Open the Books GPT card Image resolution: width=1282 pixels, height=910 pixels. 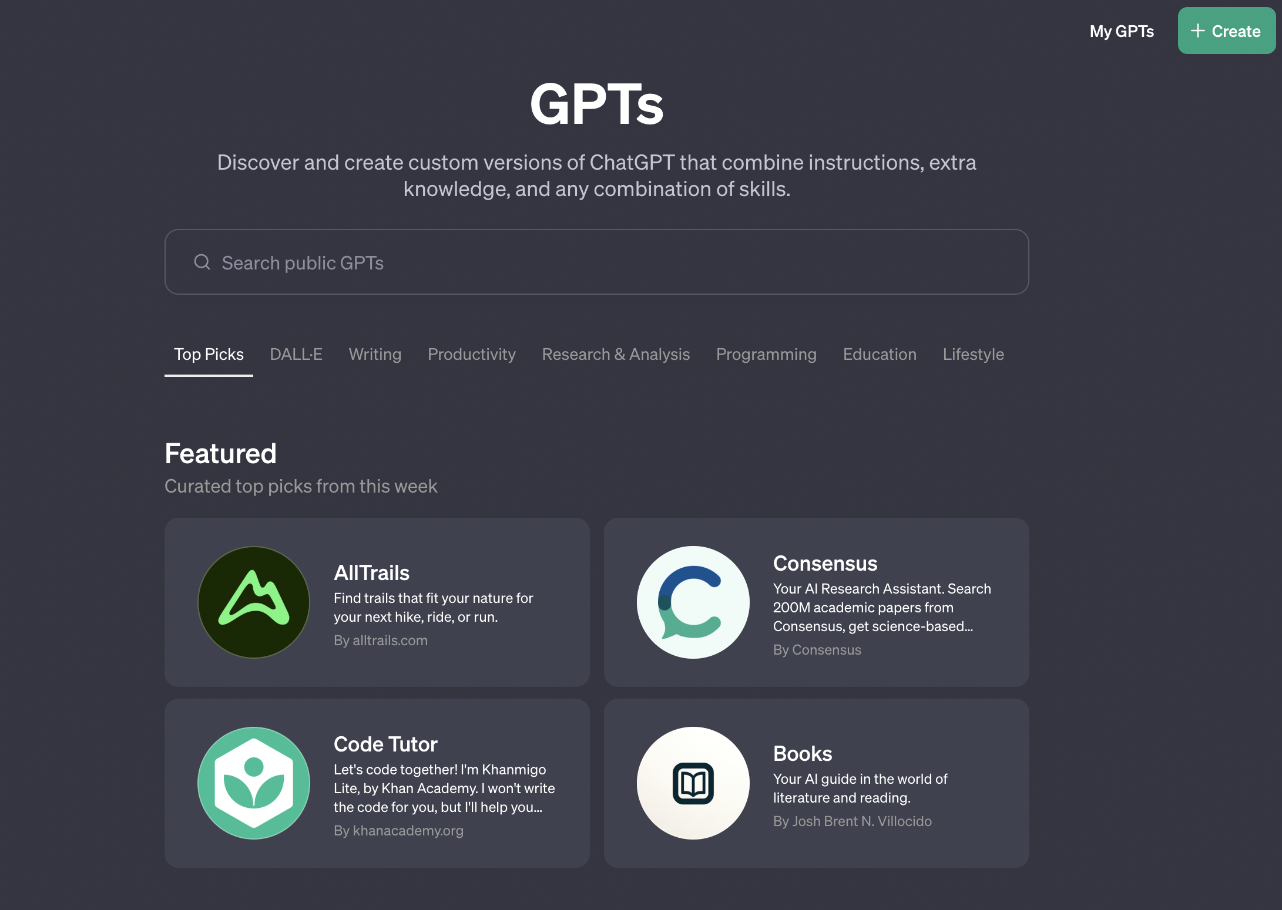tap(816, 784)
